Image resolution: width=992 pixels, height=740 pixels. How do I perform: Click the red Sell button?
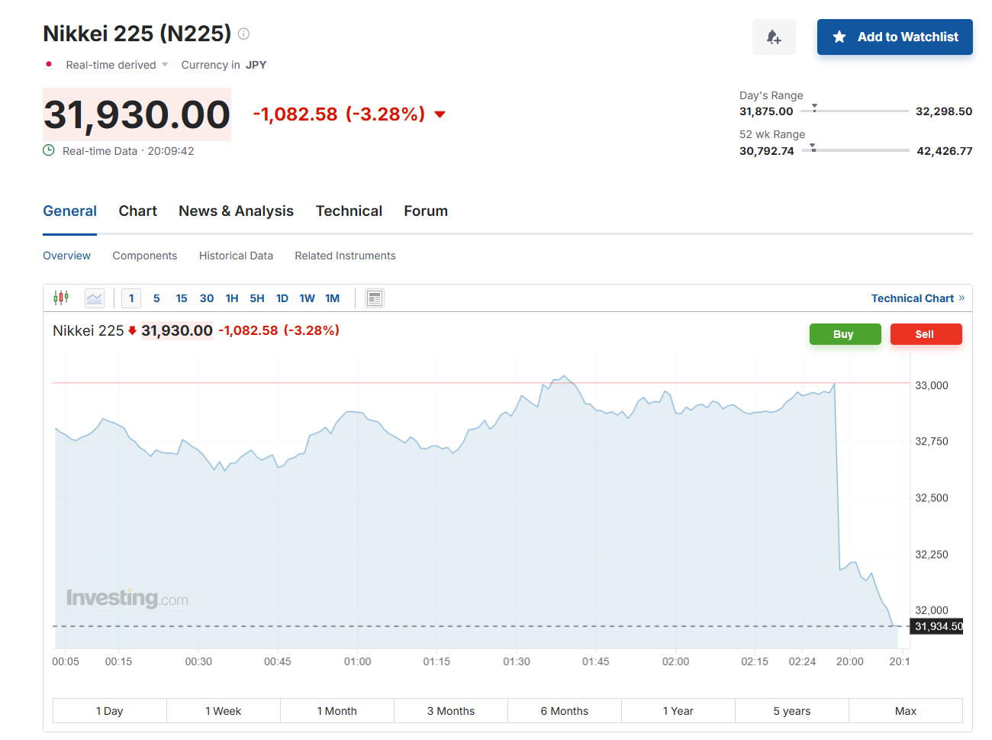(x=926, y=334)
